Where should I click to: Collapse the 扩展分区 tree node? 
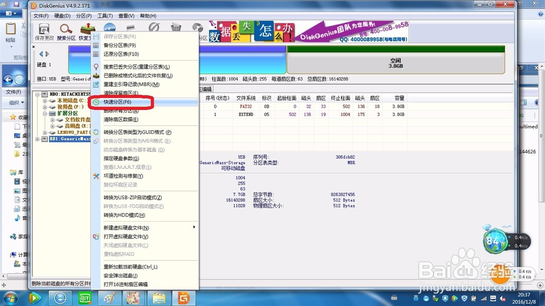tap(45, 113)
